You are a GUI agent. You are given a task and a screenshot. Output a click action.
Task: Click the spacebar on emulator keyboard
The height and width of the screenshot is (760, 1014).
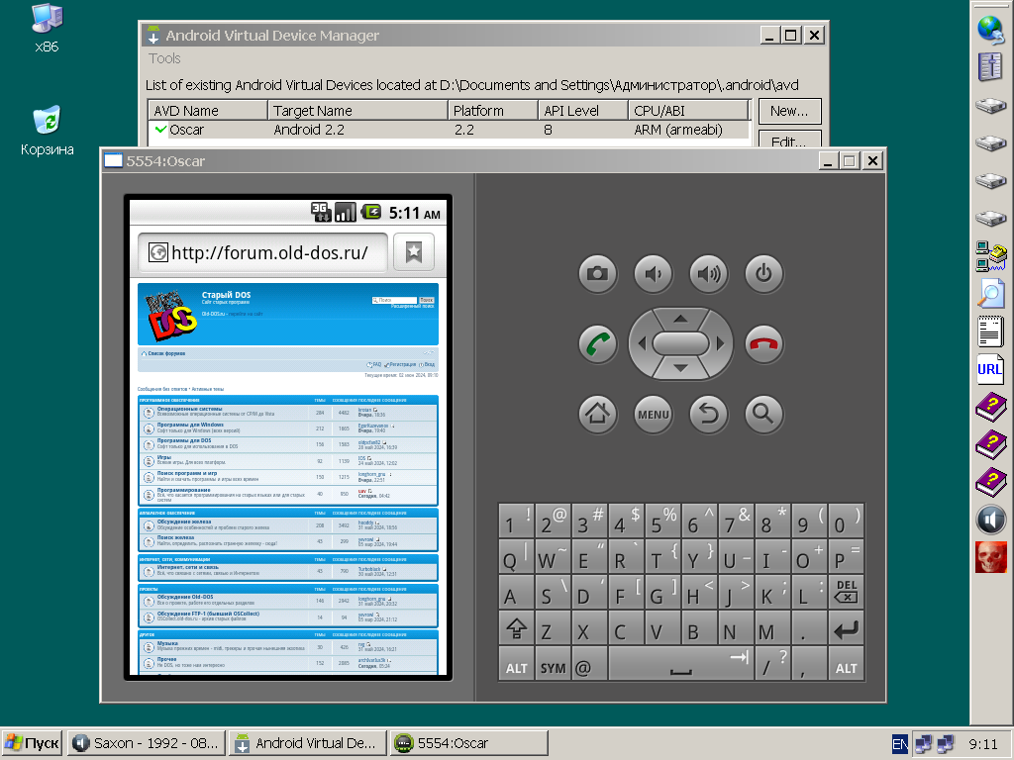pyautogui.click(x=681, y=665)
